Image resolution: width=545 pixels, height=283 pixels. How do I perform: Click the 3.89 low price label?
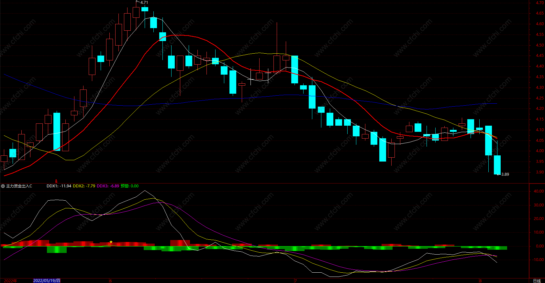tap(505, 174)
